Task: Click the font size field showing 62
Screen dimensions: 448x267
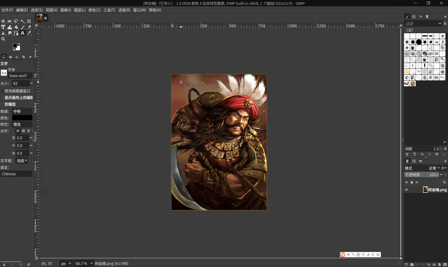Action: coord(20,84)
